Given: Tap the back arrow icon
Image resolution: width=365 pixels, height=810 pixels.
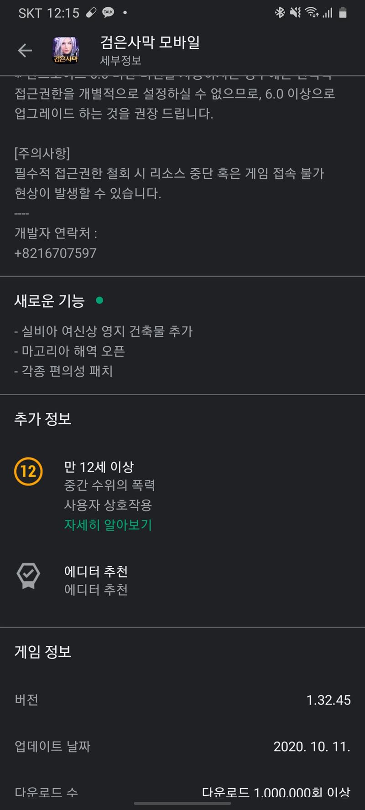Looking at the screenshot, I should [x=25, y=51].
